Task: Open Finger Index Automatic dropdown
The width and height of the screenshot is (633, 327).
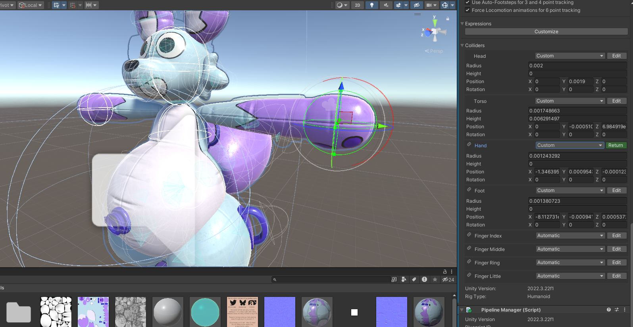Action: click(x=570, y=236)
